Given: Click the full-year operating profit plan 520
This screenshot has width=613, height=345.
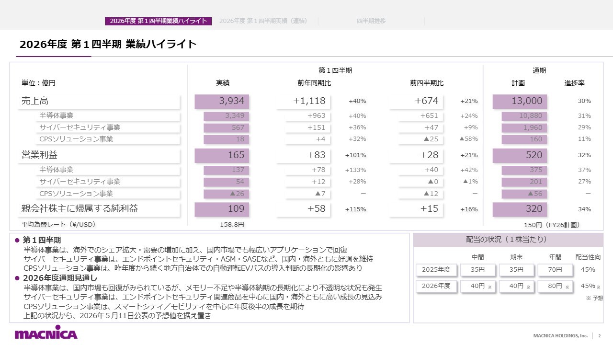Looking at the screenshot, I should 520,155.
